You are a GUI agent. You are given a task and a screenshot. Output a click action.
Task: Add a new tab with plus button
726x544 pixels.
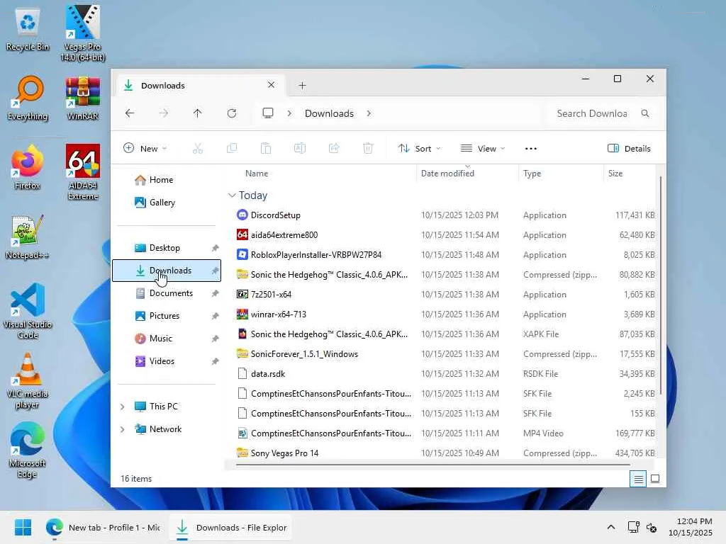click(302, 86)
